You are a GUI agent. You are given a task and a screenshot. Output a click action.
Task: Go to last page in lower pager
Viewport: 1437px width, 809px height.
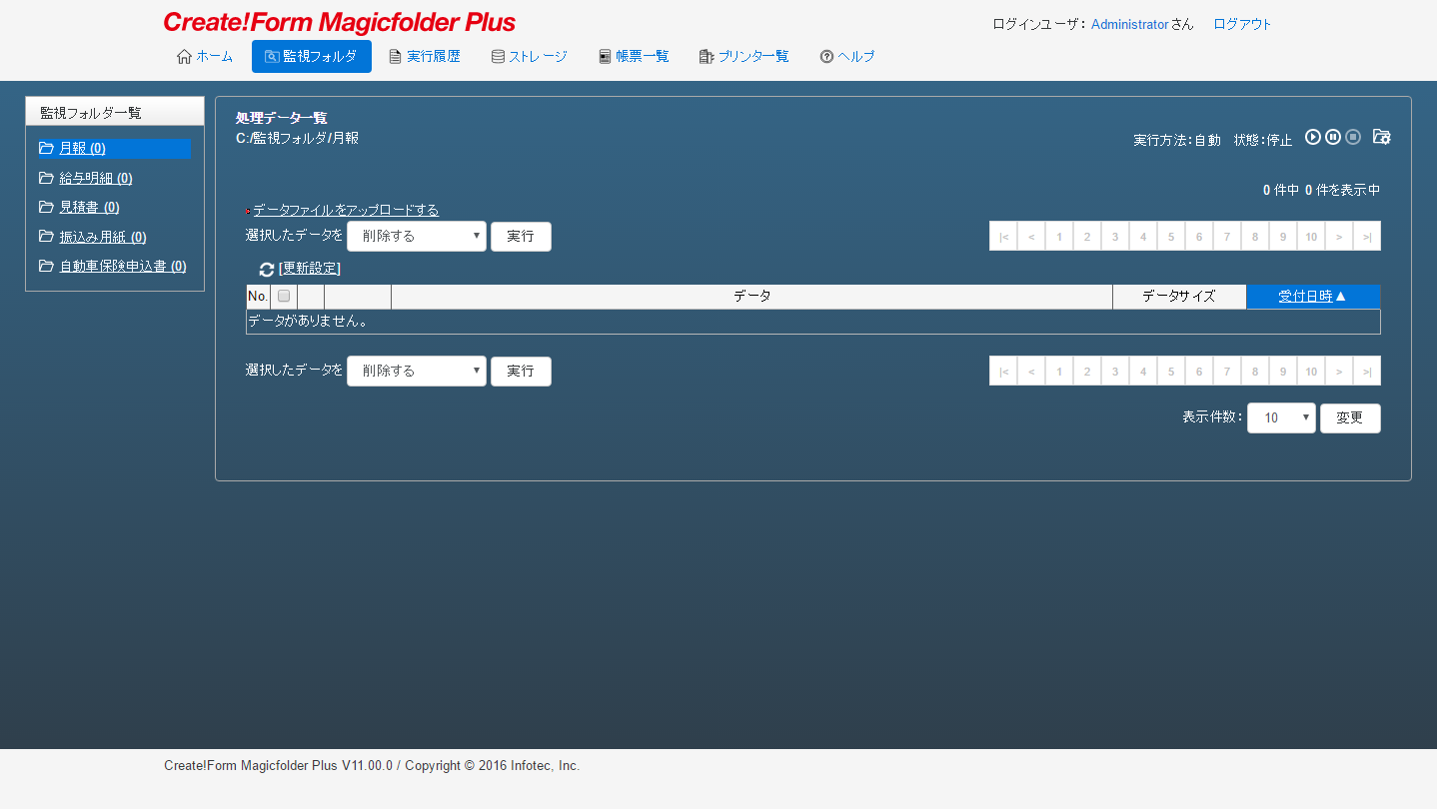(x=1367, y=372)
